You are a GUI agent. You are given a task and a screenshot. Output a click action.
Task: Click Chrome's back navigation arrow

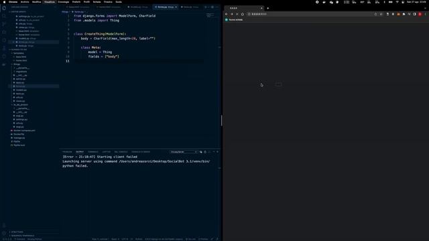click(x=227, y=14)
